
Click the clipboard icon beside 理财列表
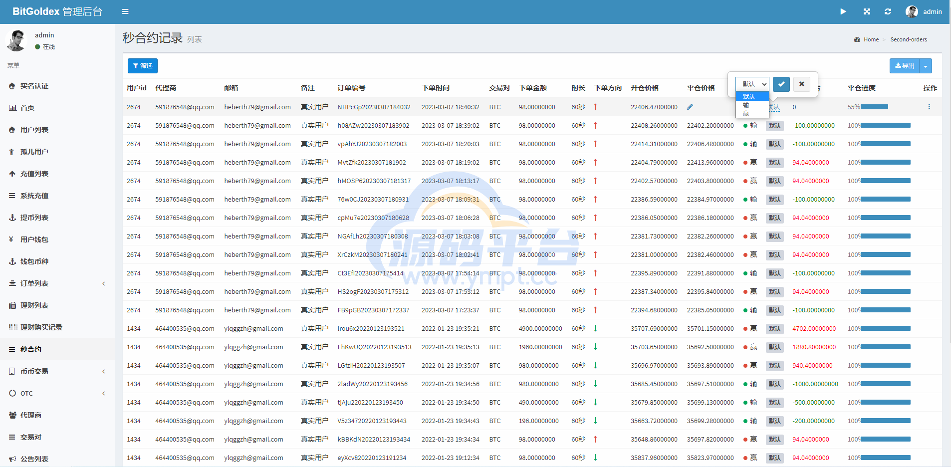click(12, 305)
